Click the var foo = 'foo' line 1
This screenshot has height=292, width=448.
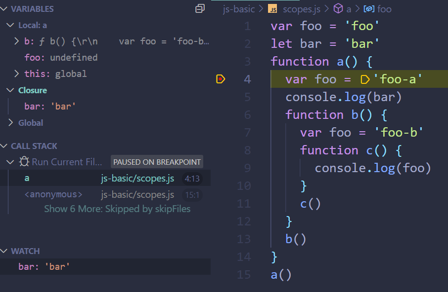click(x=325, y=26)
